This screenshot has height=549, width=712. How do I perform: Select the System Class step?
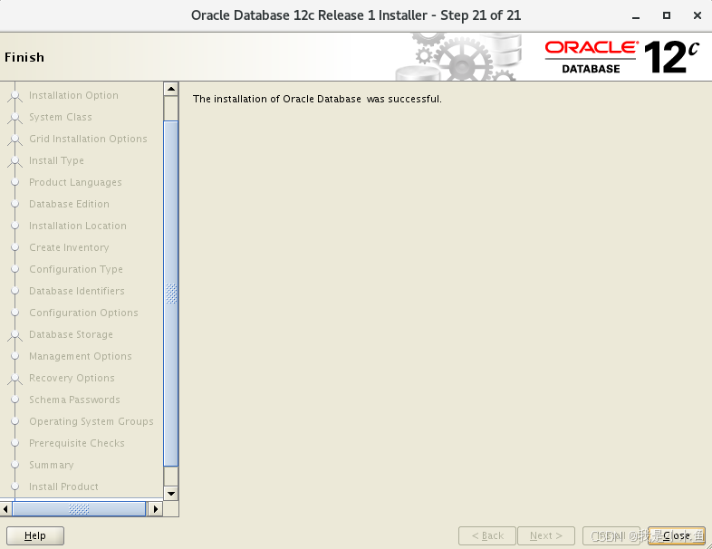(61, 117)
